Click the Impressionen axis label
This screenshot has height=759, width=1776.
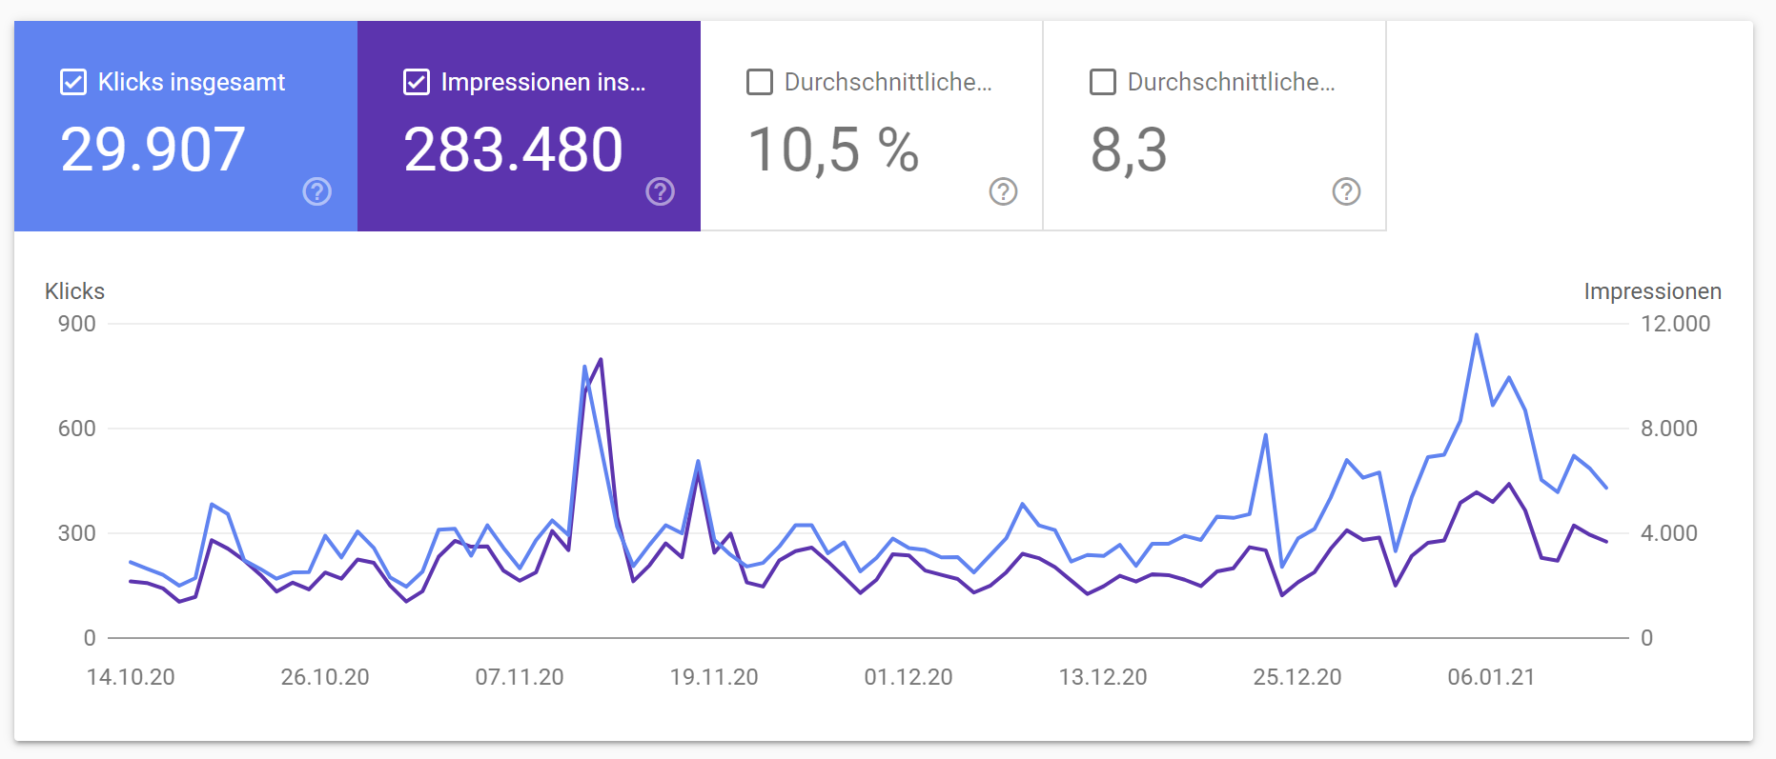coord(1652,291)
